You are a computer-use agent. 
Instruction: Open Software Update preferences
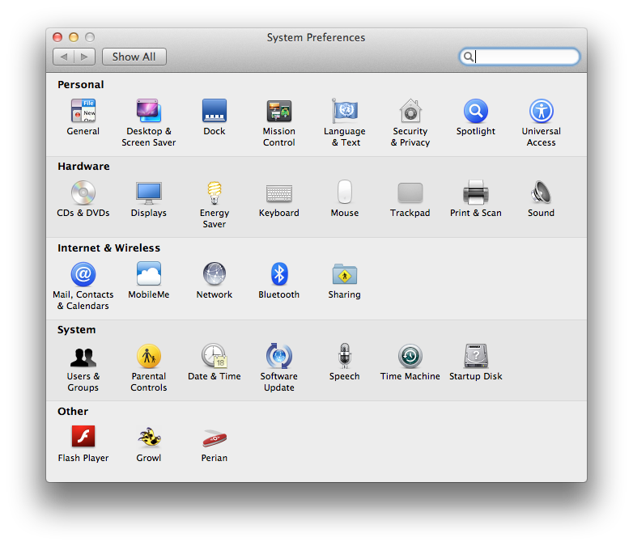pos(279,357)
